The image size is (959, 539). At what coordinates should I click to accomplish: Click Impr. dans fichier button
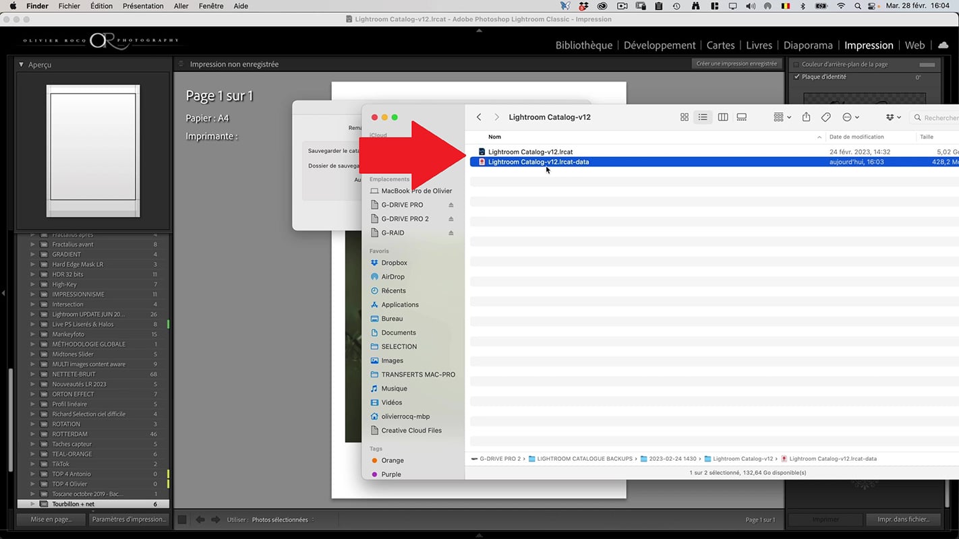[x=904, y=519]
